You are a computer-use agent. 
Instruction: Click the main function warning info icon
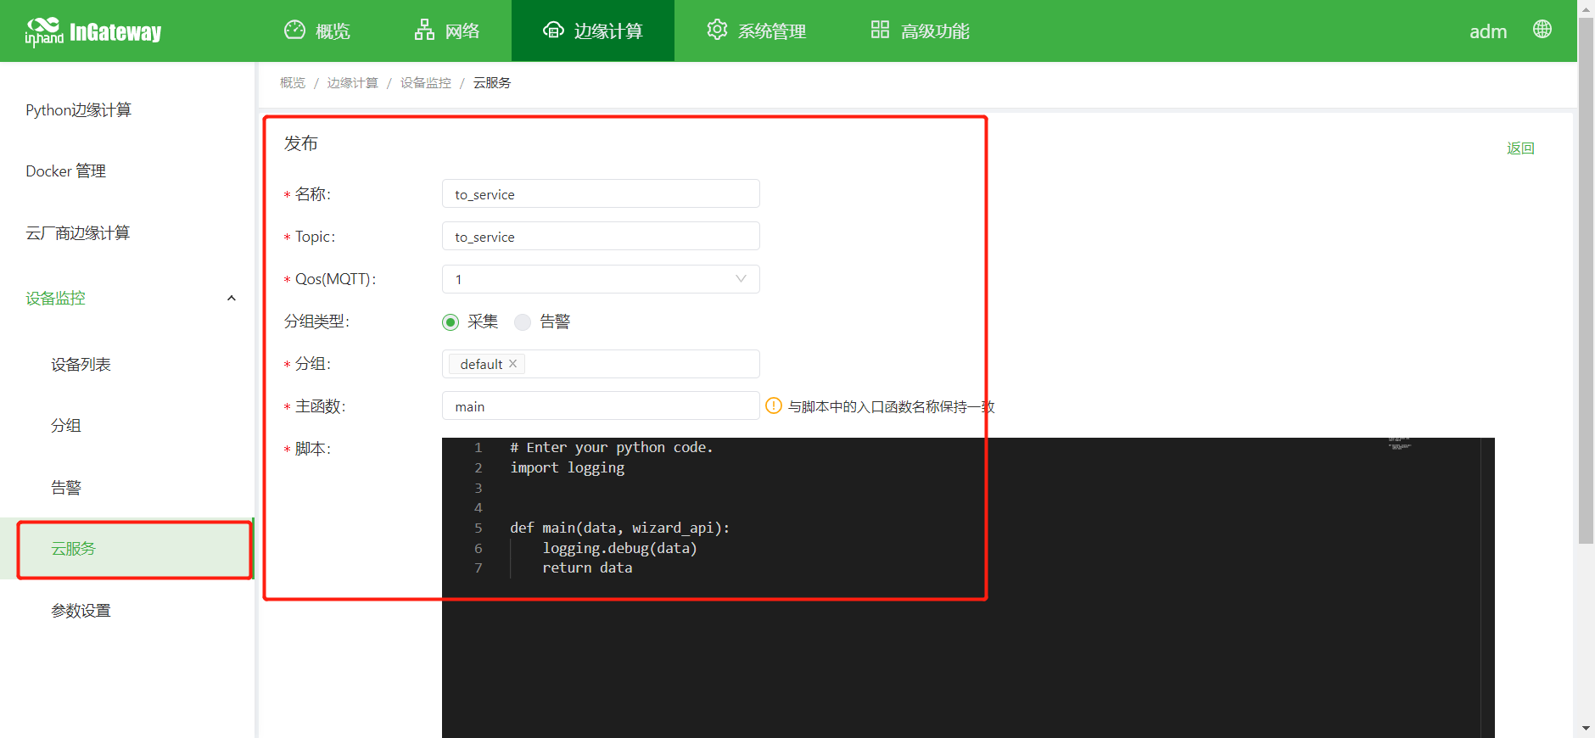(773, 406)
